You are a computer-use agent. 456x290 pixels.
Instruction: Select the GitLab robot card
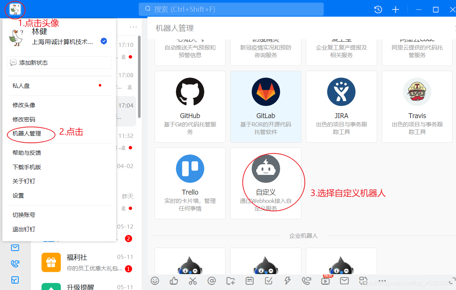[x=266, y=107]
